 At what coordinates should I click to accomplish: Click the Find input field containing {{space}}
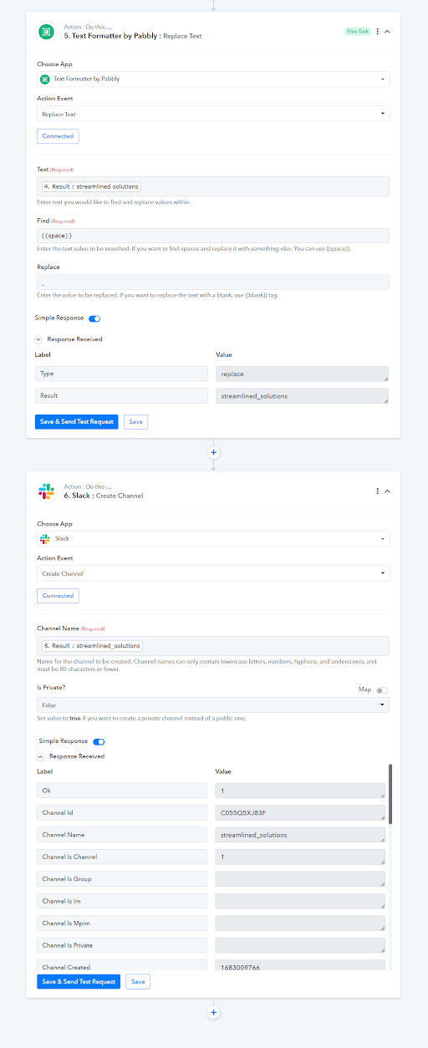213,236
